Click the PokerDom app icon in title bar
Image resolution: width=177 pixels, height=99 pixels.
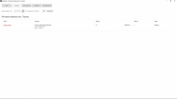1,1
